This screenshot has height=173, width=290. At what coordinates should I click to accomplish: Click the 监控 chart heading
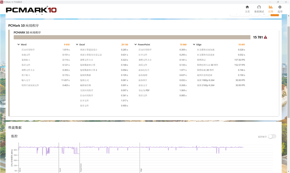tap(14, 136)
